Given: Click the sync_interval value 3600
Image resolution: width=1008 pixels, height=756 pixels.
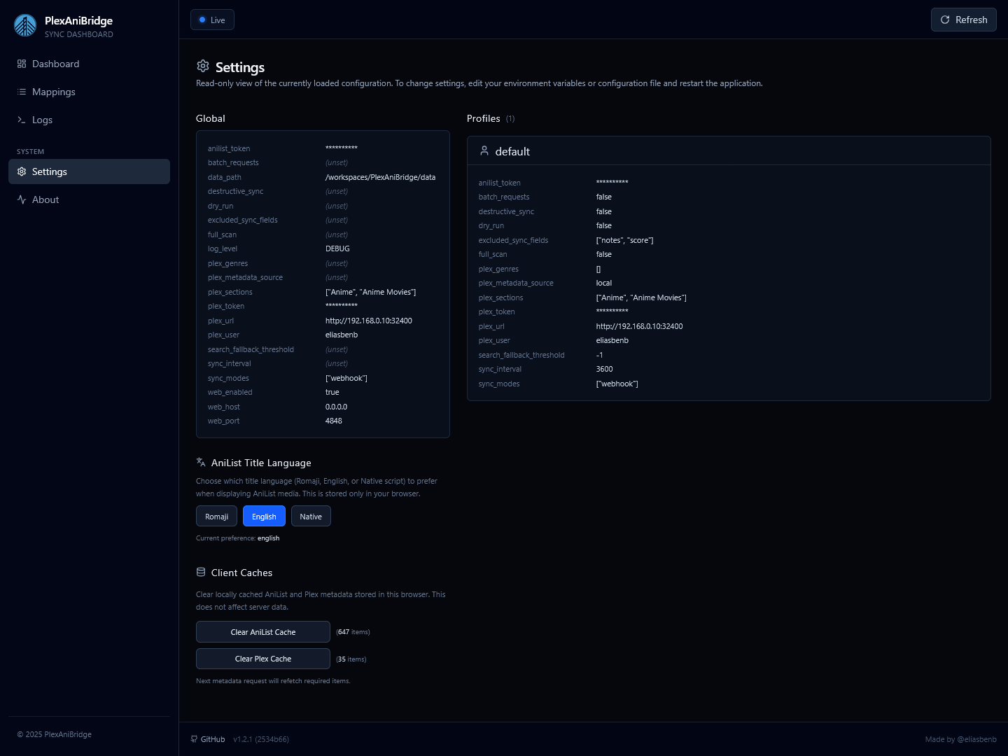Looking at the screenshot, I should (604, 369).
